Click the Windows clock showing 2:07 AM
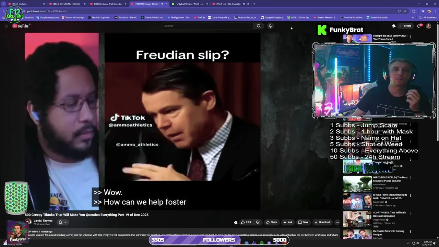The image size is (439, 247). 428,243
